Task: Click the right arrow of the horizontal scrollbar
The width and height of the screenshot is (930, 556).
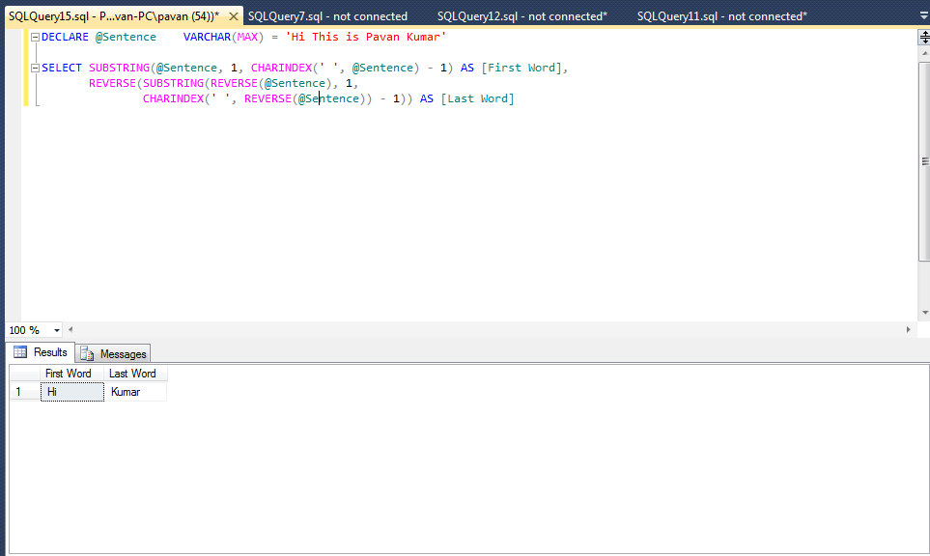Action: (908, 329)
